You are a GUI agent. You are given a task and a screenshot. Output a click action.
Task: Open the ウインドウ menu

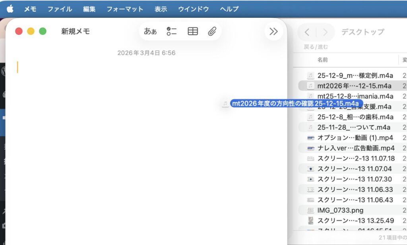coord(193,9)
